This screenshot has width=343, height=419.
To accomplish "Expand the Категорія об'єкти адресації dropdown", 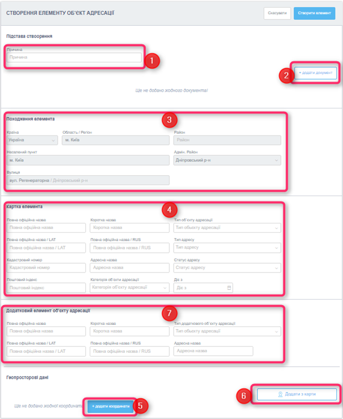I will click(129, 287).
